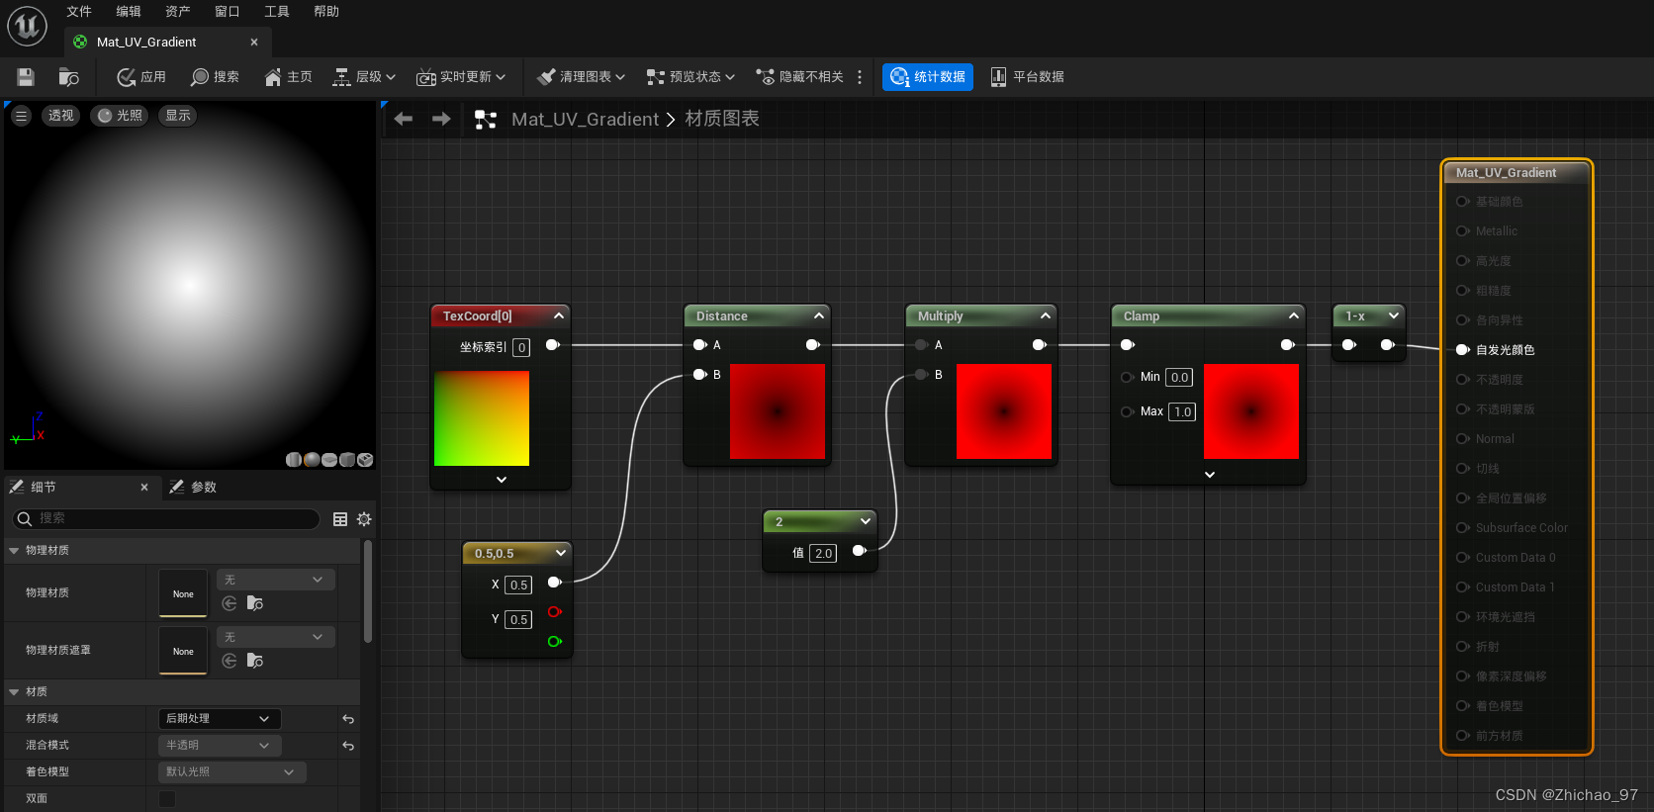1654x812 pixels.
Task: Go to 主页 home in graph
Action: click(288, 77)
